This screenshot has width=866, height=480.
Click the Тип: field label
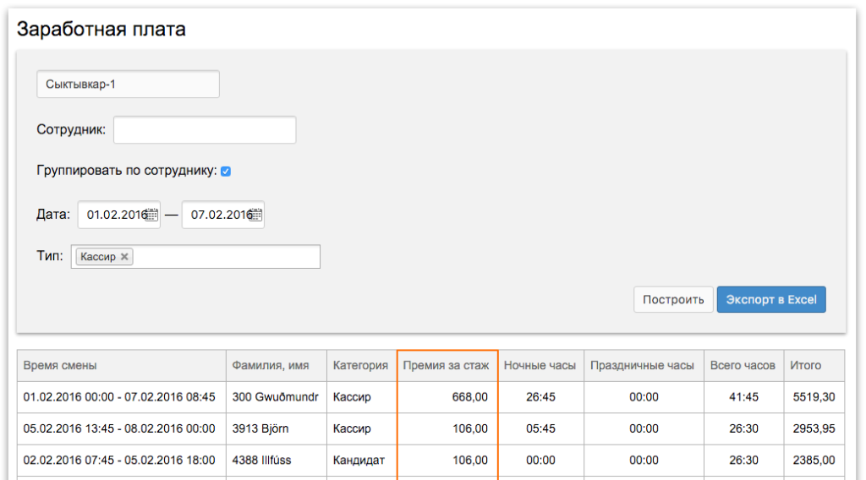(x=50, y=255)
